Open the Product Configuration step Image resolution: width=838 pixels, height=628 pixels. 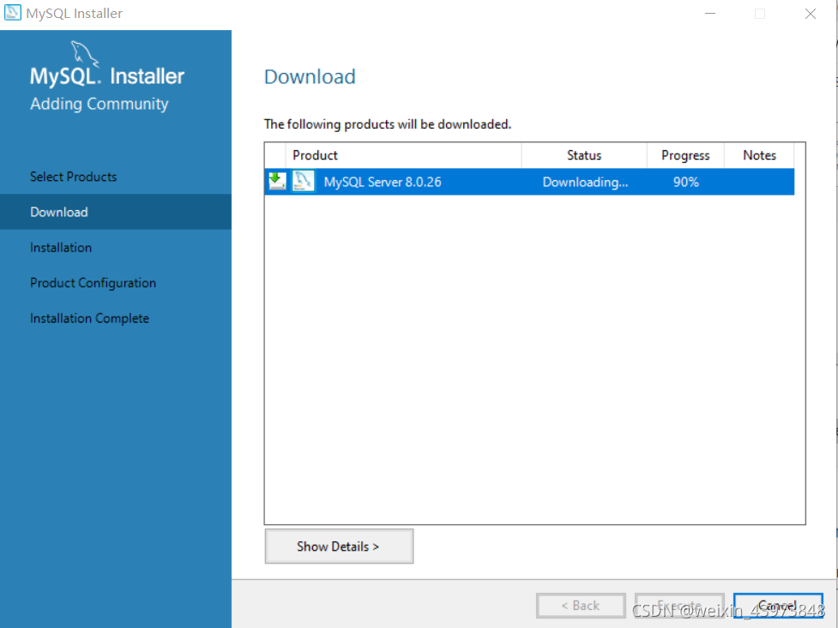[93, 283]
